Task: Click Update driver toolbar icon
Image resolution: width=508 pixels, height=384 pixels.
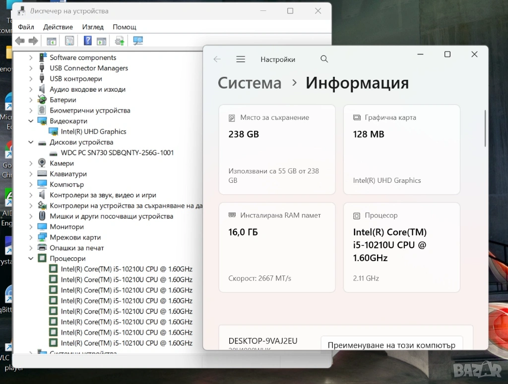Action: (x=120, y=41)
